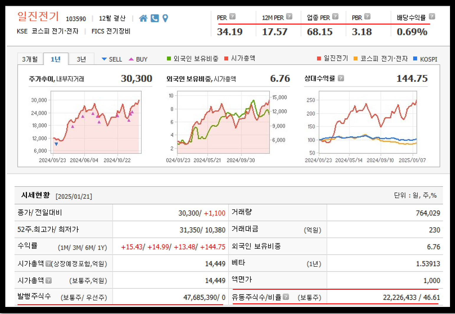Screen dimensions: 455x314
Task: Click the dividend yield 0.69%
Action: pos(412,32)
